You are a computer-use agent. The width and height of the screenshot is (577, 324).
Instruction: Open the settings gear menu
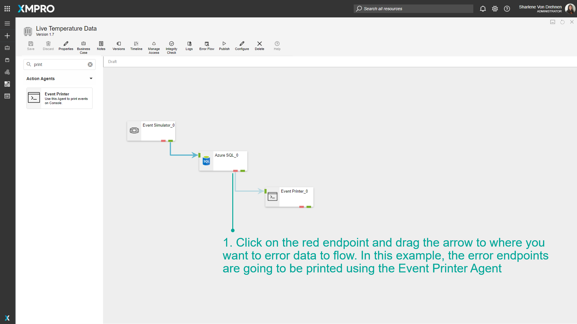pyautogui.click(x=495, y=9)
